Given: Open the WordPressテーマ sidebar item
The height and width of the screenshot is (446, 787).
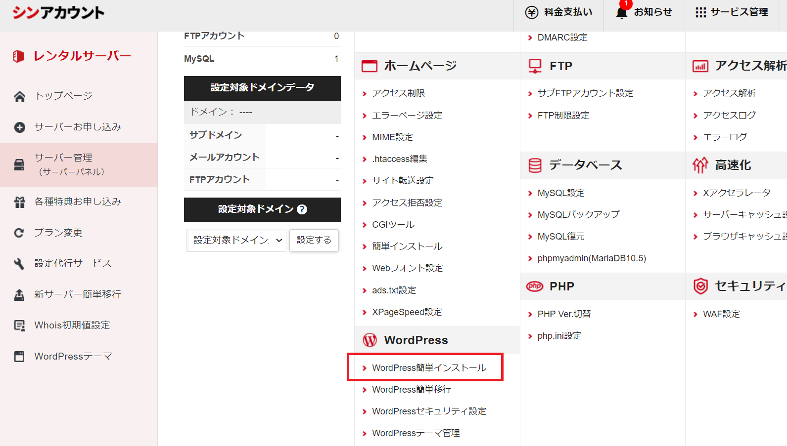Looking at the screenshot, I should [73, 357].
